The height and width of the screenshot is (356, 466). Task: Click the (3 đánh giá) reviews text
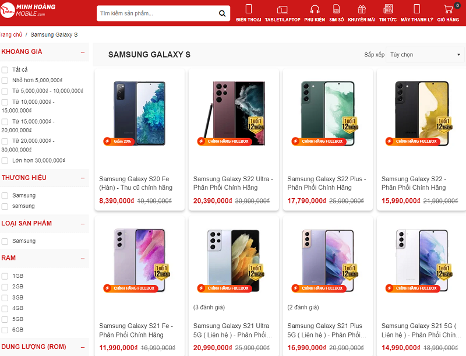[x=209, y=307]
